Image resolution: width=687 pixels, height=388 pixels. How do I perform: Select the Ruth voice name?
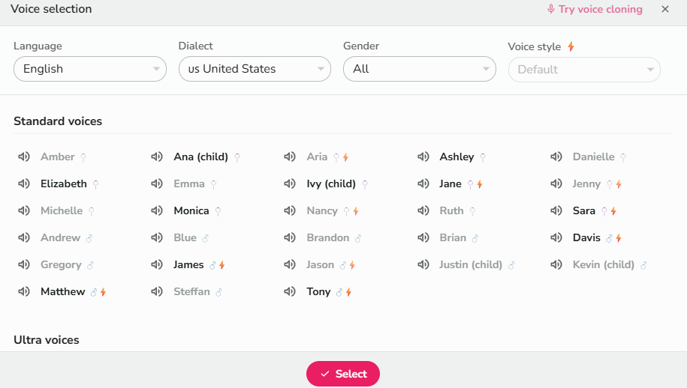(x=452, y=210)
